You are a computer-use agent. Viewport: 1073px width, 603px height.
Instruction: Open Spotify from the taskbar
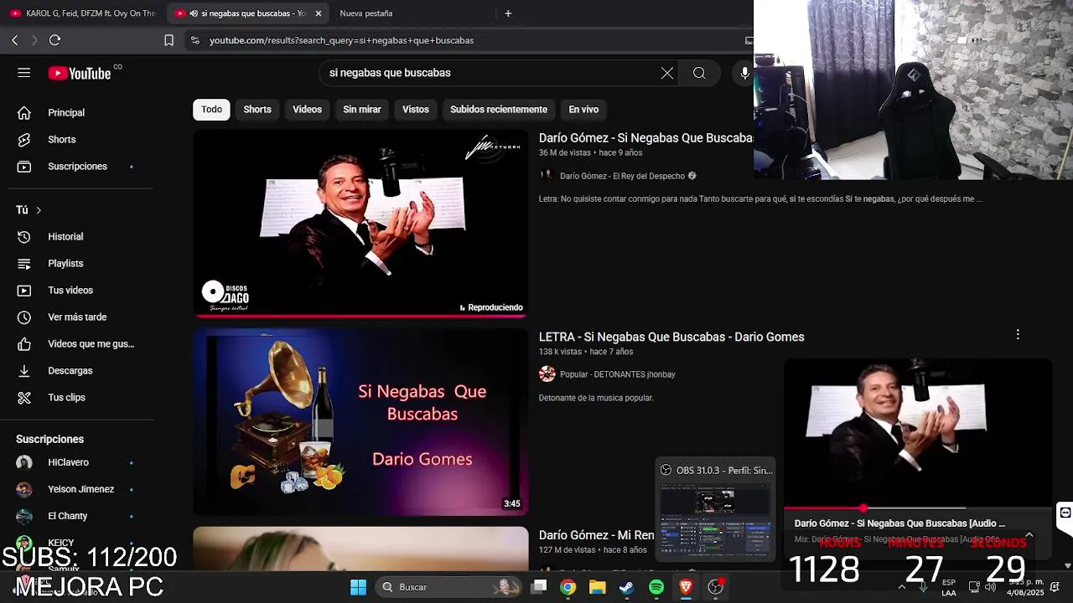coord(656,587)
